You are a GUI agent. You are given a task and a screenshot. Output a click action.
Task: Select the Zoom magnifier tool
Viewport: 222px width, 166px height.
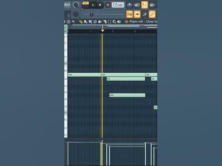coord(114,22)
